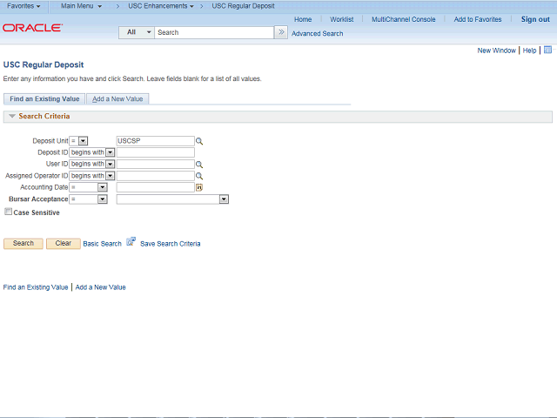Click the Accounting Date input field
The image size is (557, 418).
155,187
